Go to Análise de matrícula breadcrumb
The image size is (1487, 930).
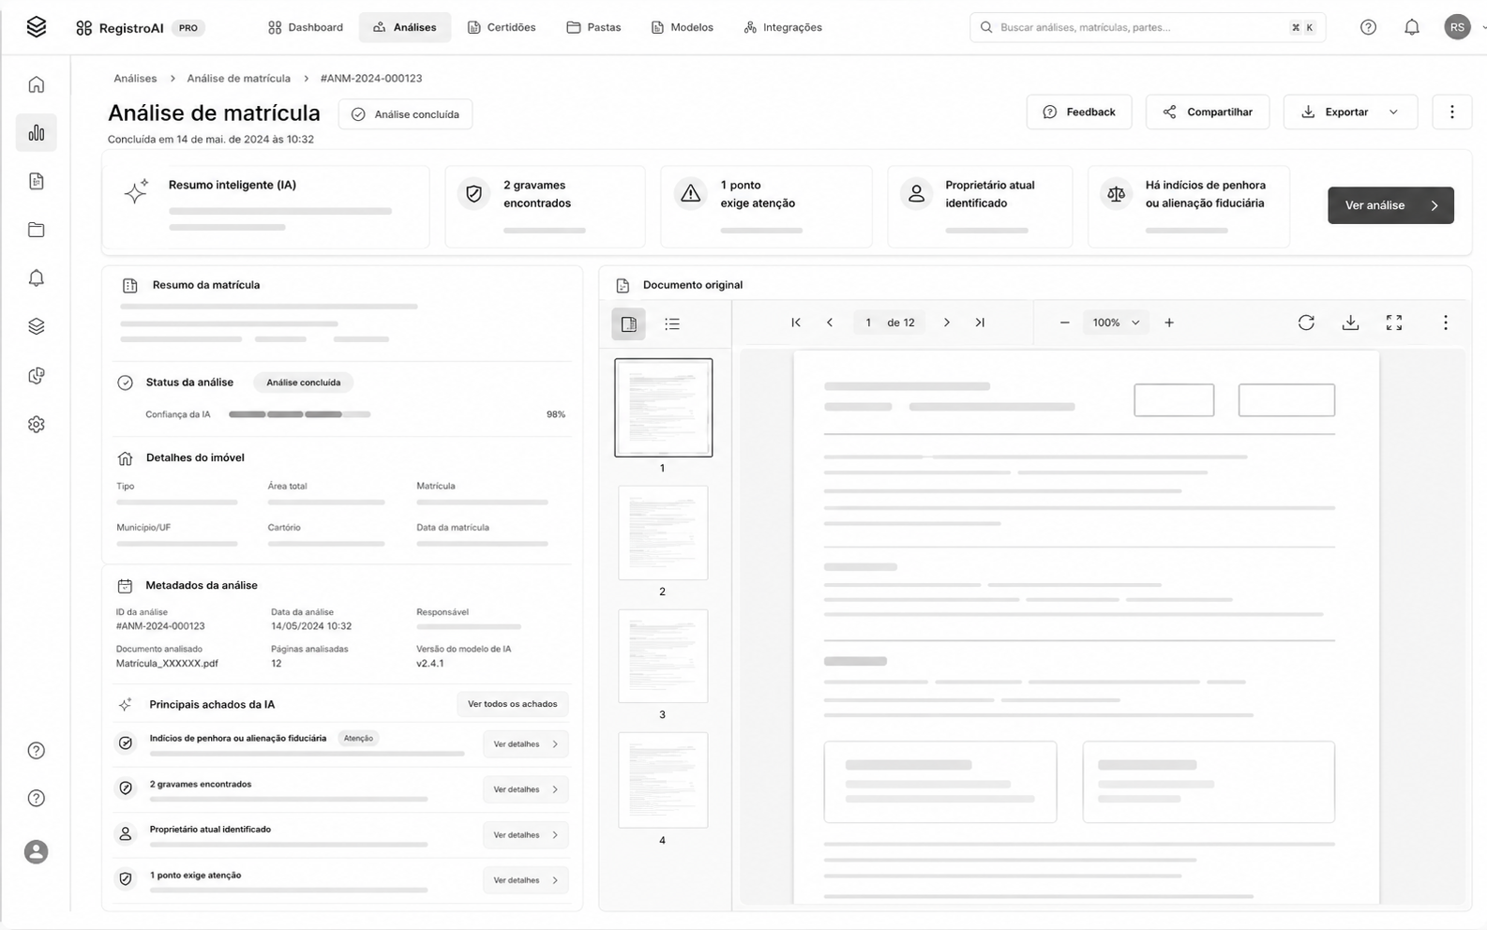238,79
